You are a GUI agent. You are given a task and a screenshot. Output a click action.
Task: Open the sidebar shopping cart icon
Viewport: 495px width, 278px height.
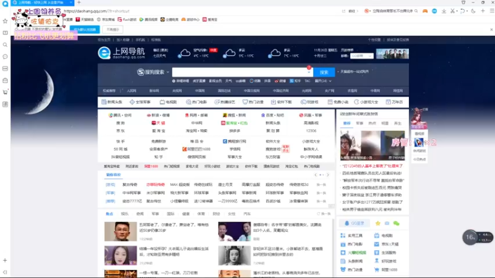[x=5, y=92]
